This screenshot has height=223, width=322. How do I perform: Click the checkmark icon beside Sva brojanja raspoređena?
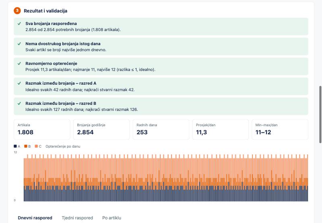(19, 24)
